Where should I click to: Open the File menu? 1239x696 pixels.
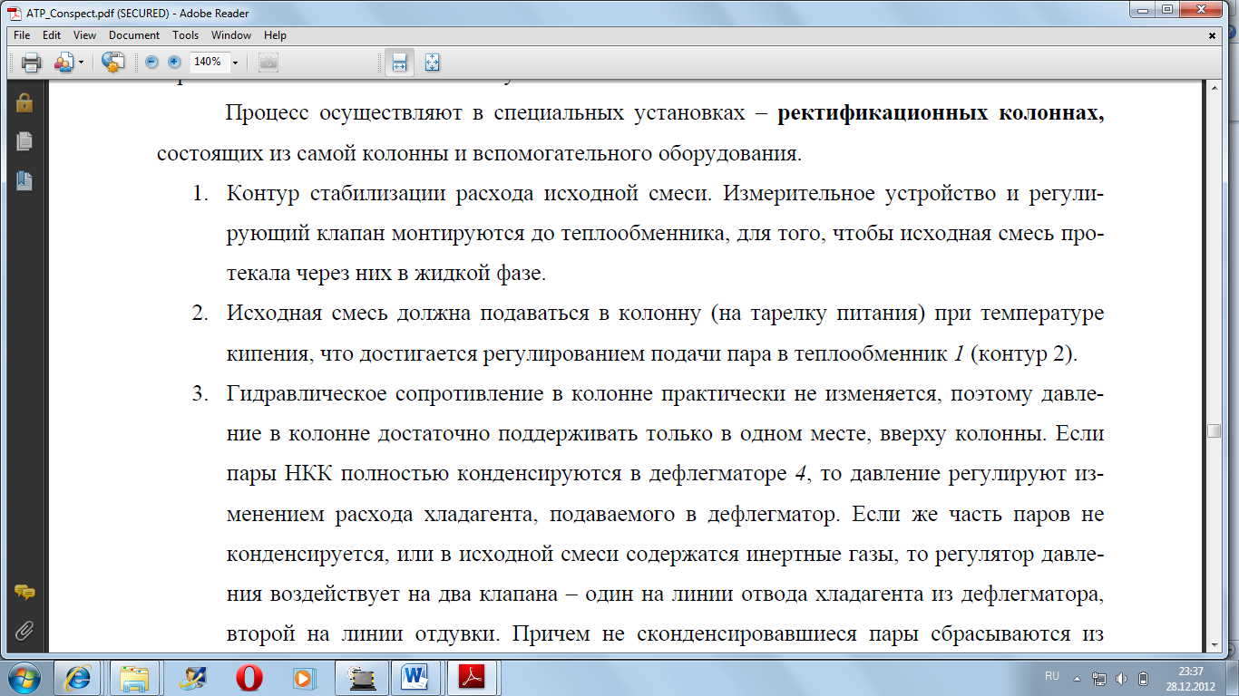(x=23, y=35)
